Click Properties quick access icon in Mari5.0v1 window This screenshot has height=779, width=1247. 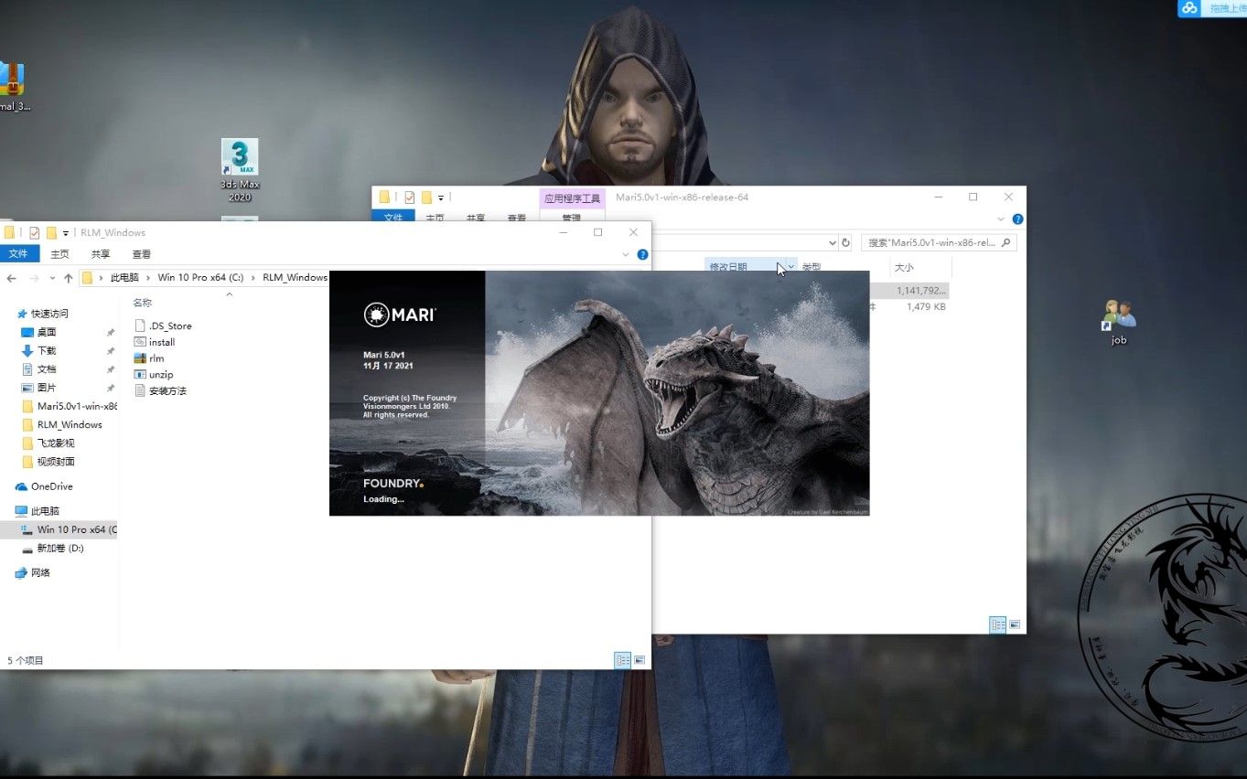[409, 197]
